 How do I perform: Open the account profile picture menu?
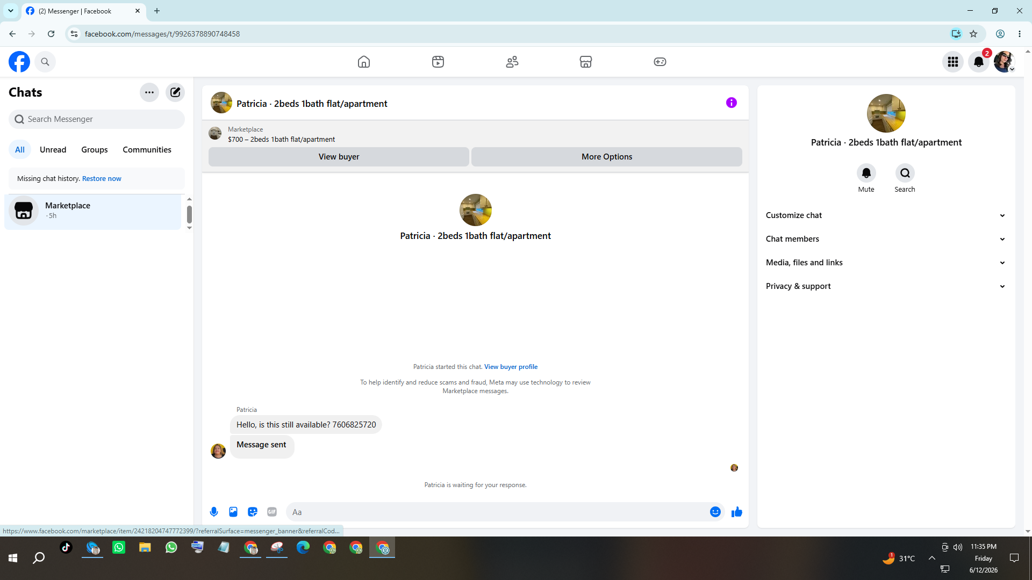coord(1004,62)
